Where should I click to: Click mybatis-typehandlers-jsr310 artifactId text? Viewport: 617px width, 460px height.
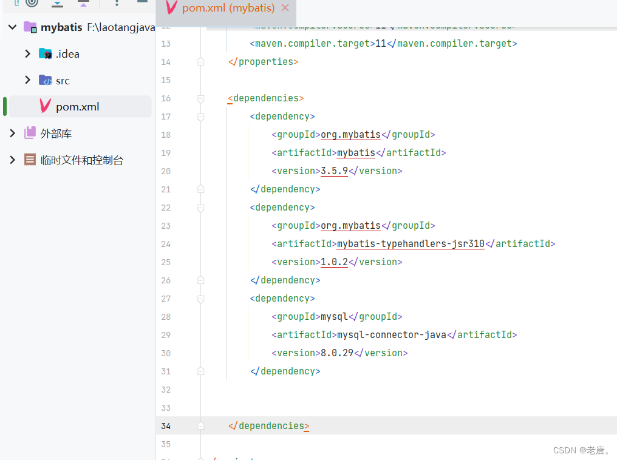pos(411,244)
